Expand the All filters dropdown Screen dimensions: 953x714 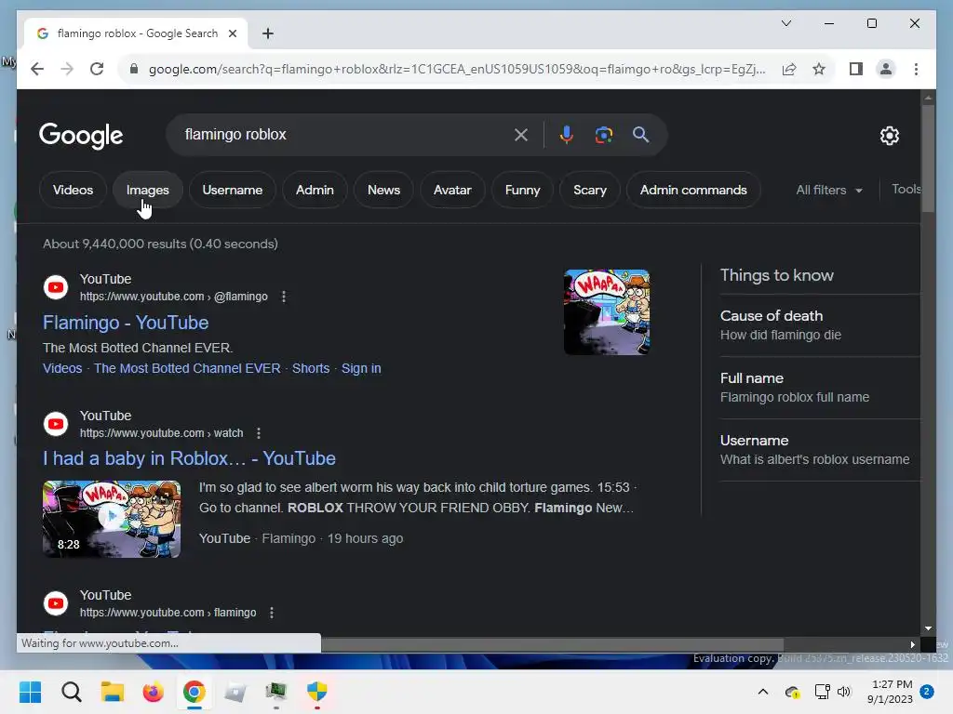click(x=829, y=190)
